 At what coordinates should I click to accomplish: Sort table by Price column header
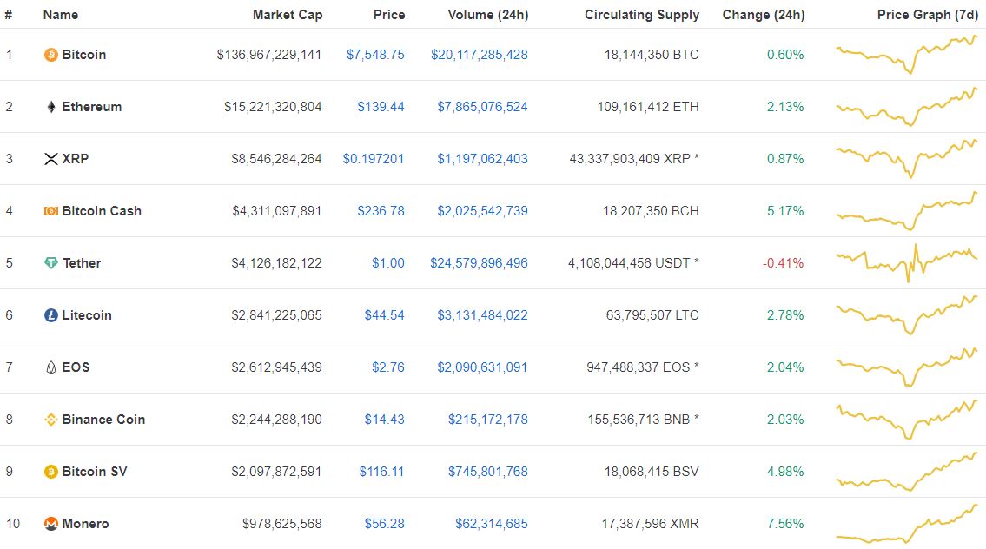tap(389, 15)
